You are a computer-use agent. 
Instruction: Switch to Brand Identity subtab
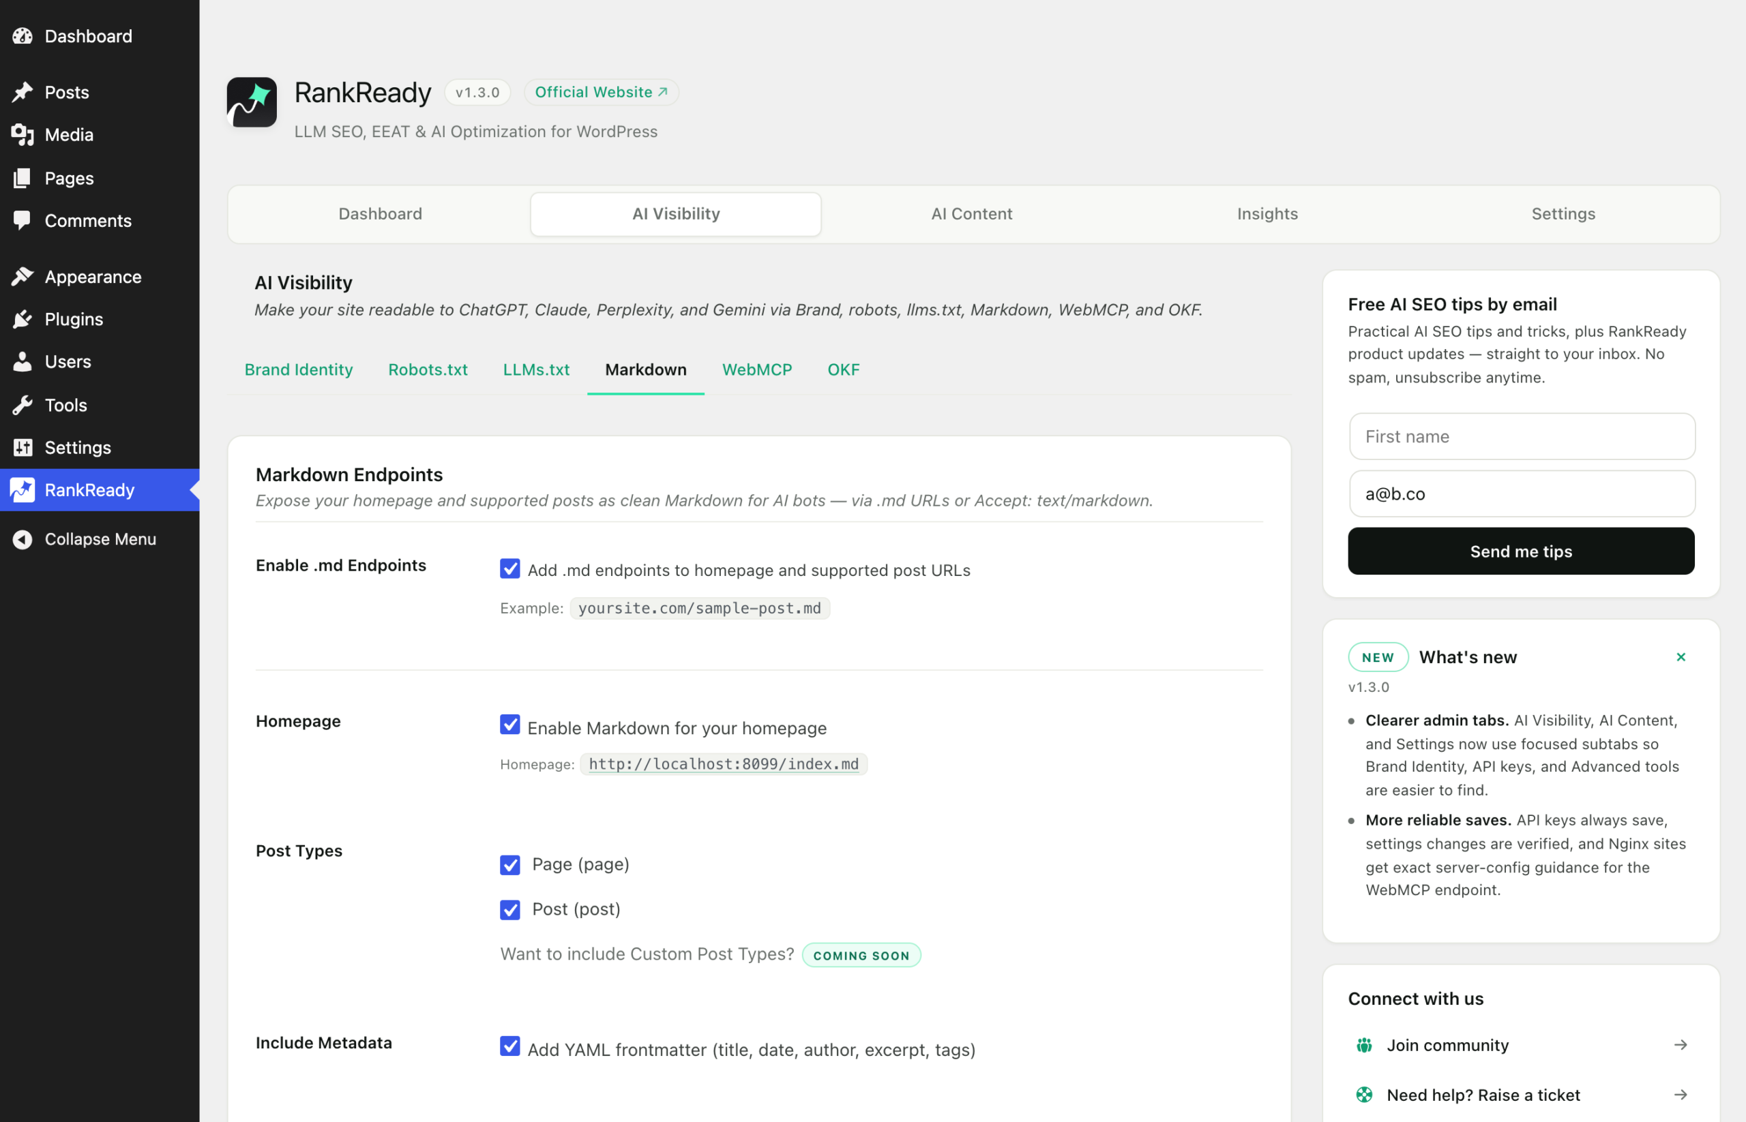click(x=298, y=370)
